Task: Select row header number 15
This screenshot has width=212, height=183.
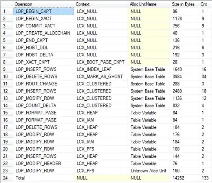Action: point(7,113)
